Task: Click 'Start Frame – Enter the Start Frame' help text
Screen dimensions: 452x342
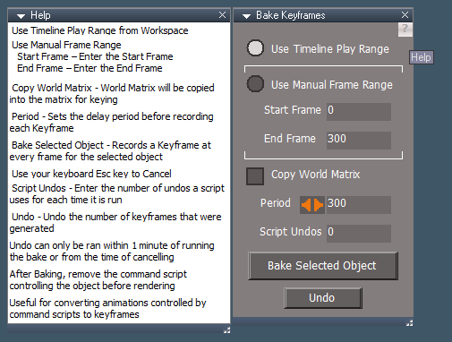Action: pos(95,56)
